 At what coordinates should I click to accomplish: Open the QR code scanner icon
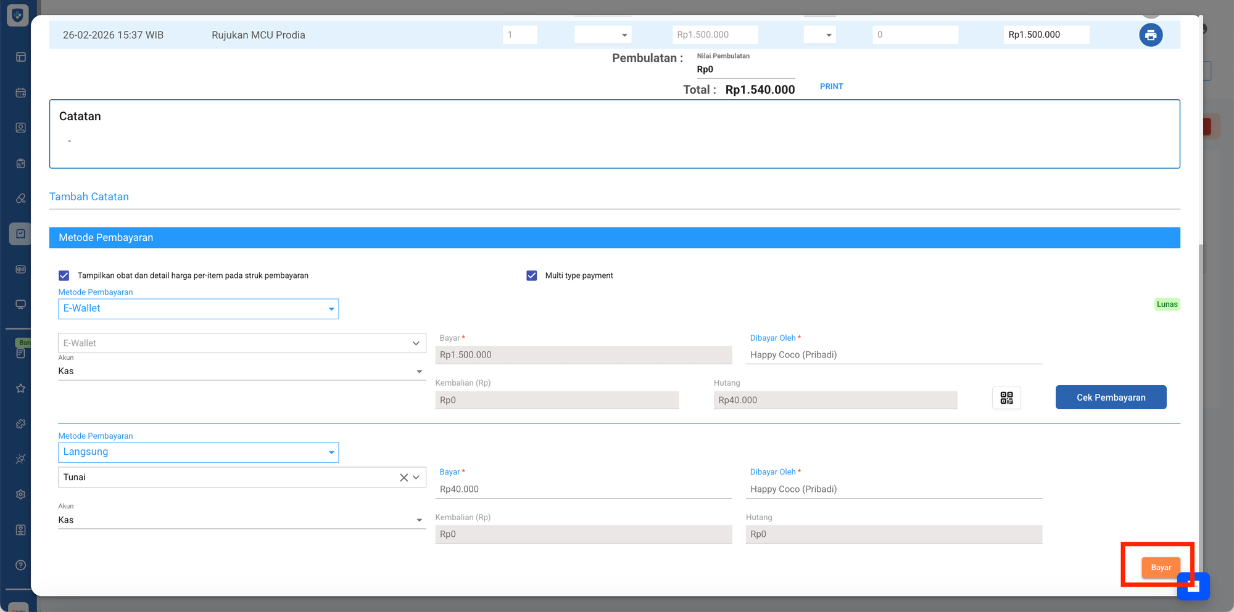1006,398
